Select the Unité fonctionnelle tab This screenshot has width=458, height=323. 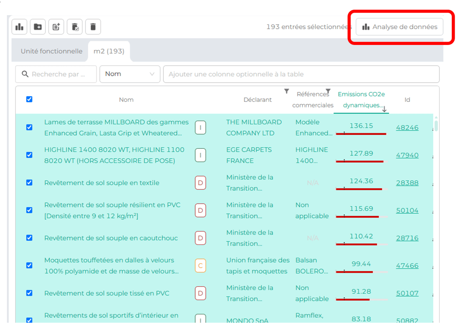point(52,51)
